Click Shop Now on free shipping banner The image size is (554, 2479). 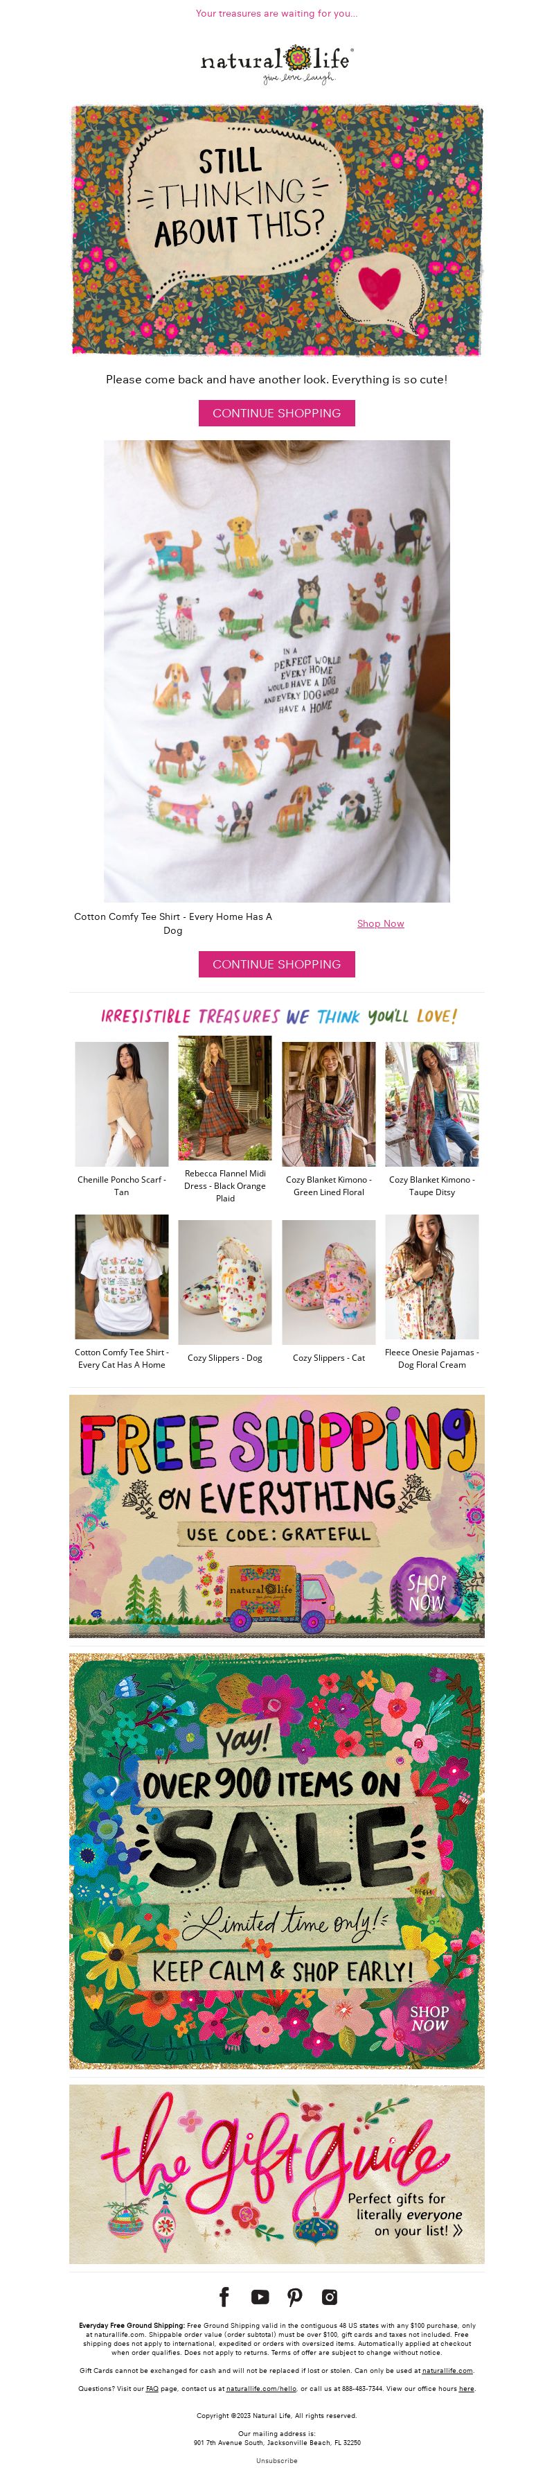point(426,1592)
